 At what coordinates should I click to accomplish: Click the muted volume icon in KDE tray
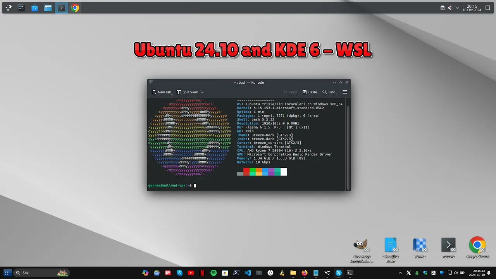point(450,8)
